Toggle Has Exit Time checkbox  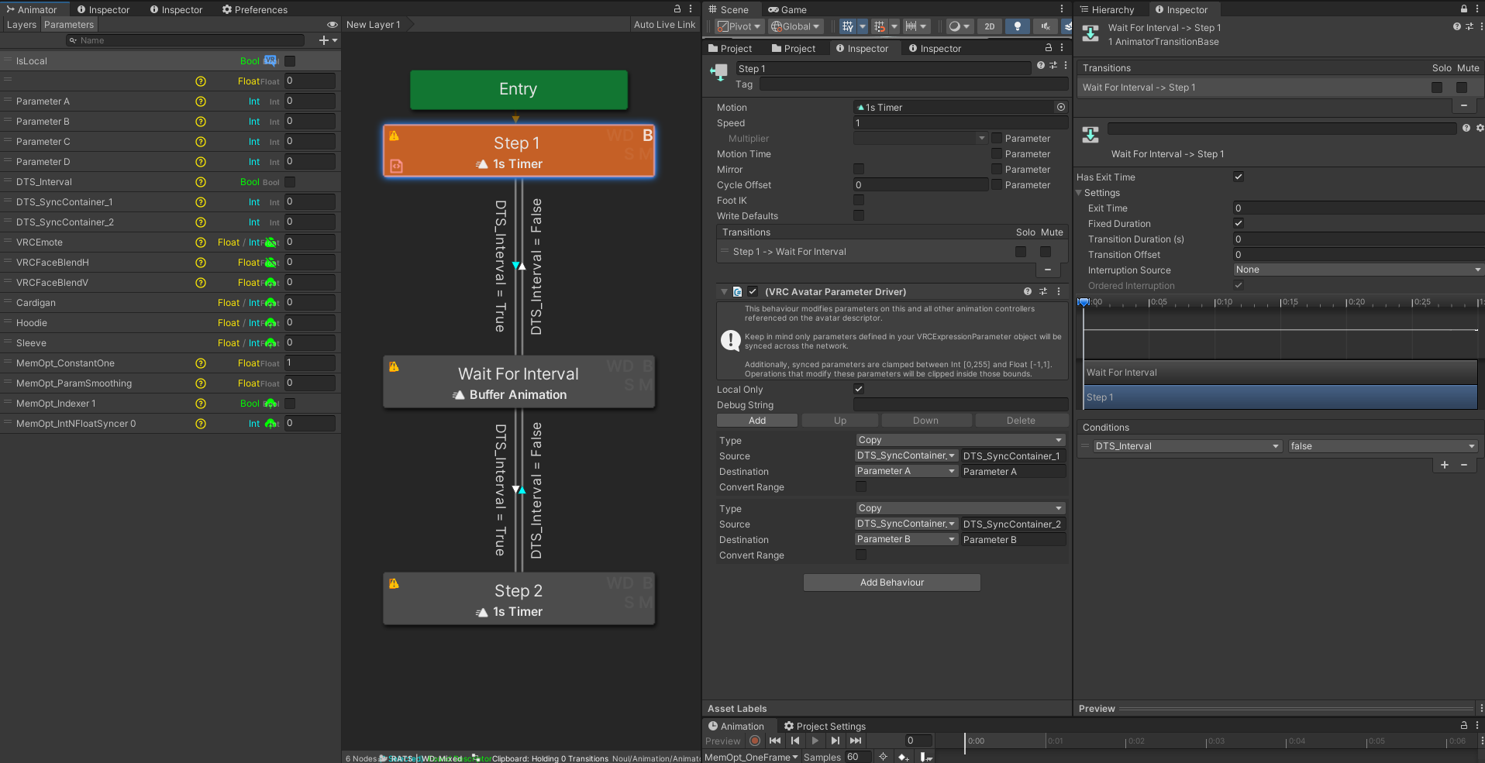tap(1239, 177)
